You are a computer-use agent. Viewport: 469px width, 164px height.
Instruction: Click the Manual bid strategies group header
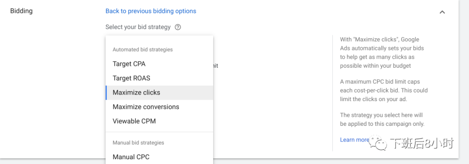point(139,143)
